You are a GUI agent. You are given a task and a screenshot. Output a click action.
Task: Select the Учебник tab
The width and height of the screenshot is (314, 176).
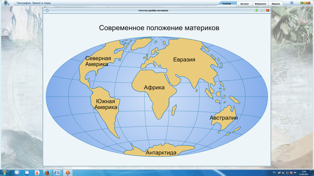226,3
